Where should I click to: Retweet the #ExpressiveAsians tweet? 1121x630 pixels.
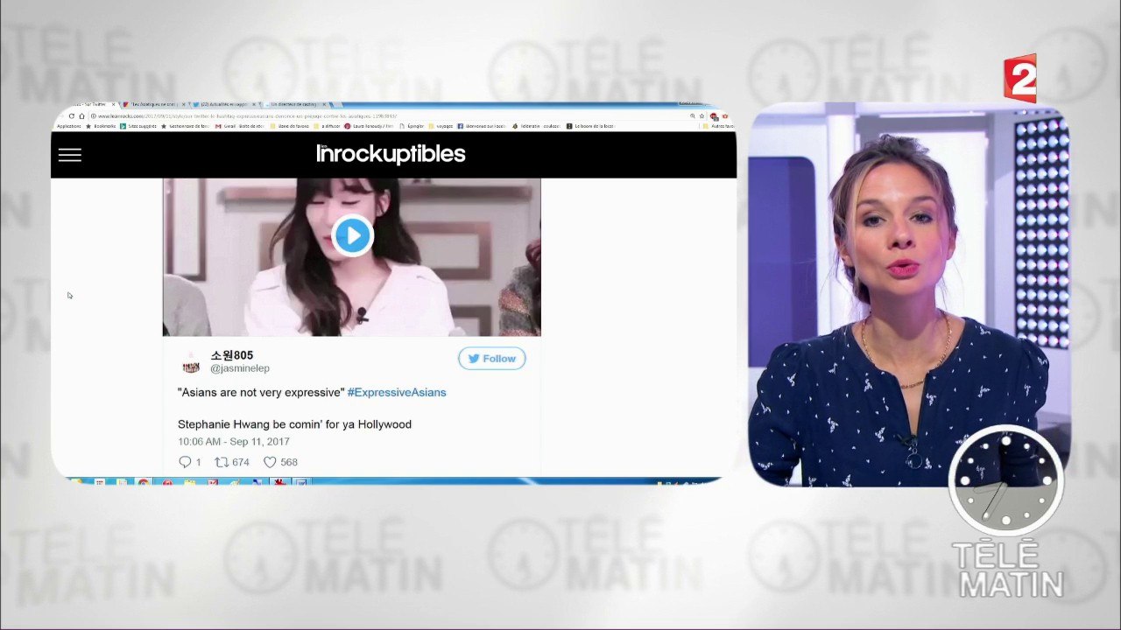point(222,462)
